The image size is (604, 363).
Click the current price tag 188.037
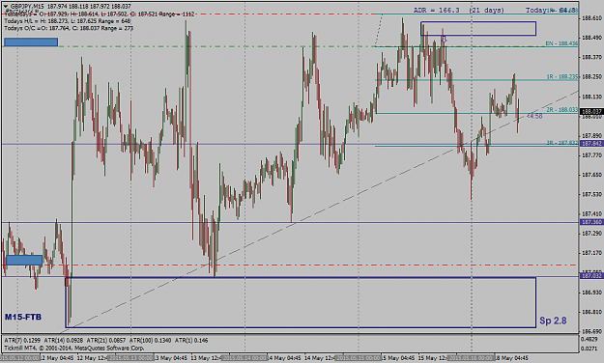pos(591,112)
